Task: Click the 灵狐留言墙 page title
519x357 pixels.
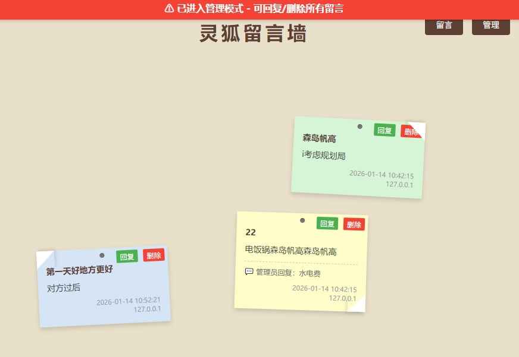Action: pos(252,34)
